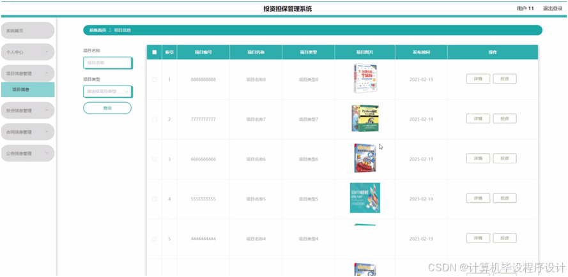The width and height of the screenshot is (568, 277).
Task: Click the 2023-02-19 date in row 8888888888
Action: click(421, 80)
